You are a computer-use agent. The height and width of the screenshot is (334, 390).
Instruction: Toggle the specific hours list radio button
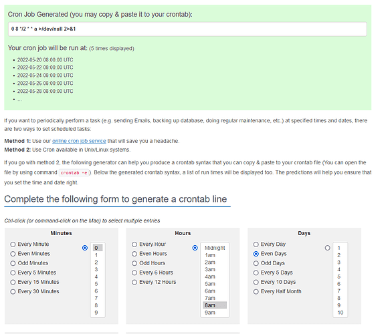[x=195, y=248]
